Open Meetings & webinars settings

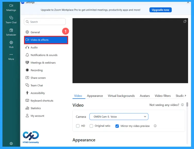[x=46, y=63]
